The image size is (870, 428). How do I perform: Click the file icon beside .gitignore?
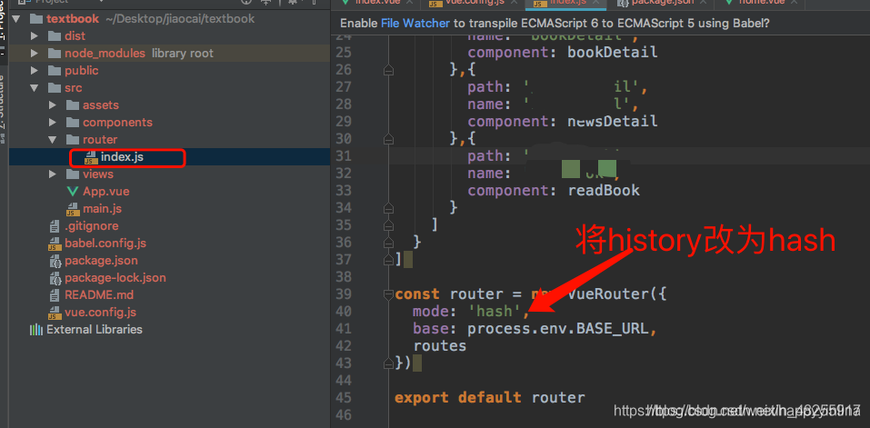tap(55, 226)
